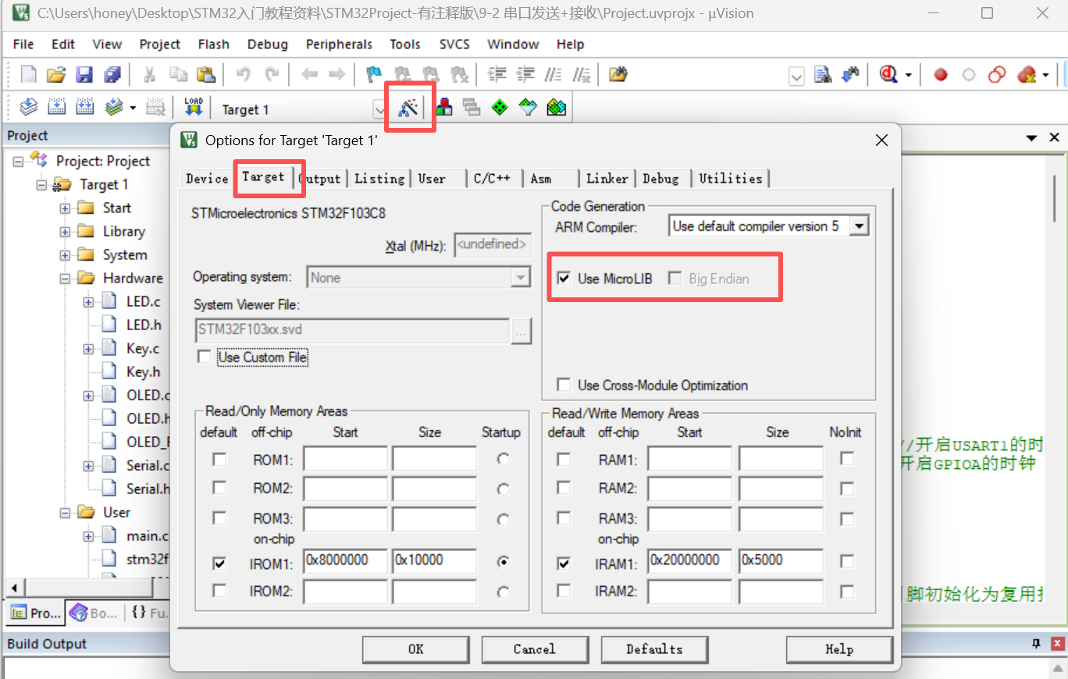This screenshot has height=679, width=1068.
Task: Switch to the Output tab
Action: 321,179
